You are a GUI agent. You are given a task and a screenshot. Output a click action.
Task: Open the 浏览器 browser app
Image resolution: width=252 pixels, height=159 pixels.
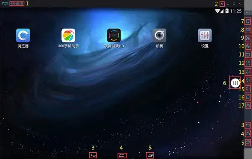pyautogui.click(x=23, y=36)
